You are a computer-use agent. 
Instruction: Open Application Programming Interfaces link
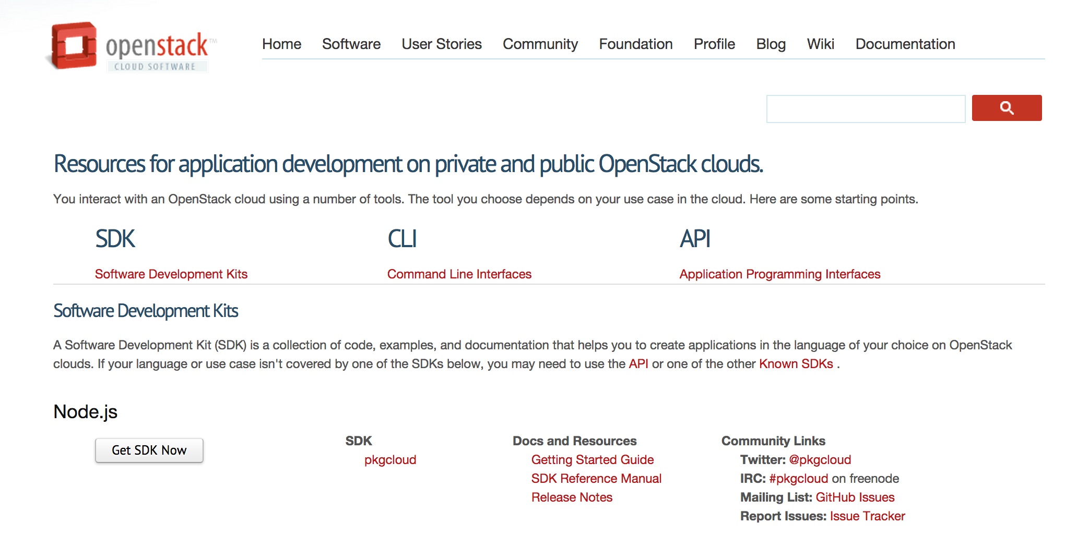[x=779, y=274]
